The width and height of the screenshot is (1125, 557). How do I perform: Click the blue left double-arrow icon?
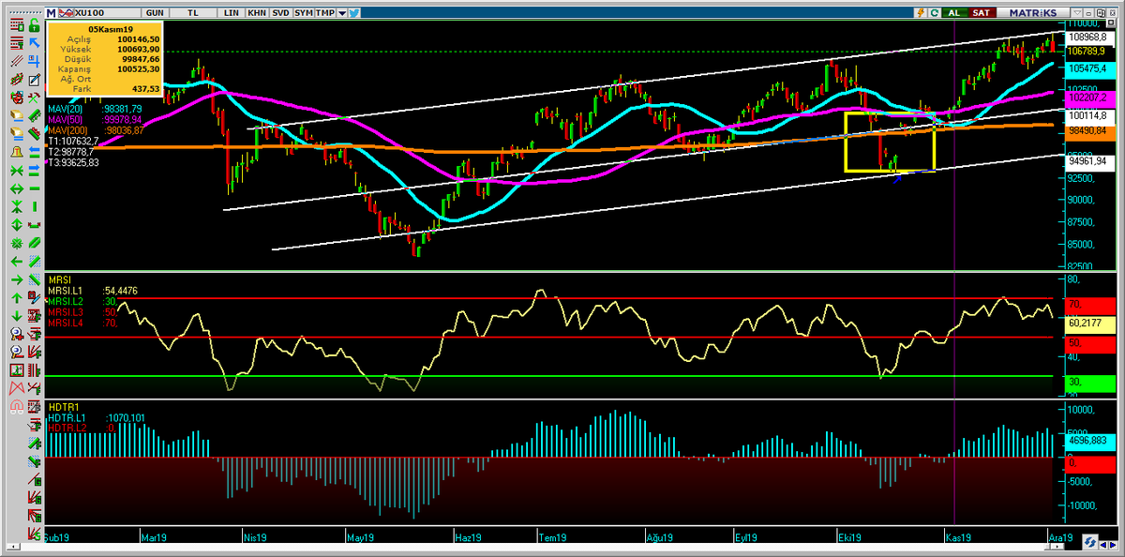click(34, 152)
